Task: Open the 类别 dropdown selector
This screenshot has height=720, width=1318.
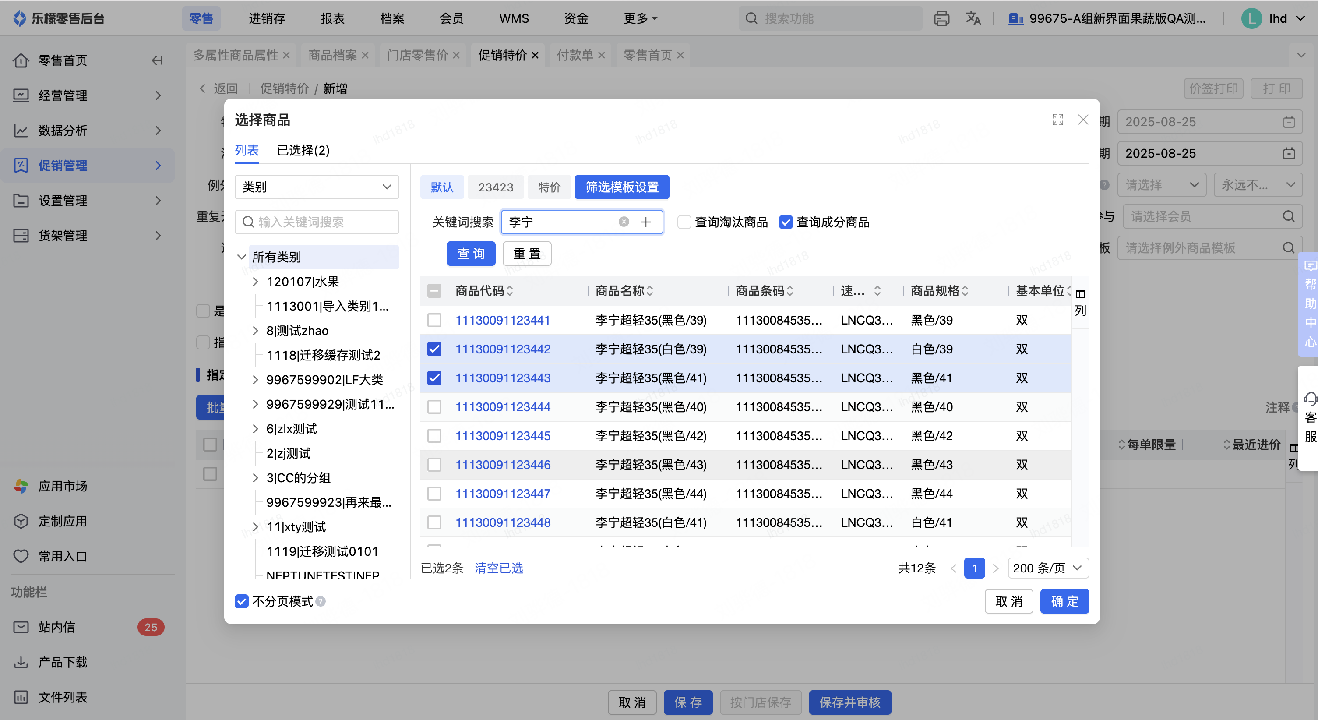Action: (316, 187)
